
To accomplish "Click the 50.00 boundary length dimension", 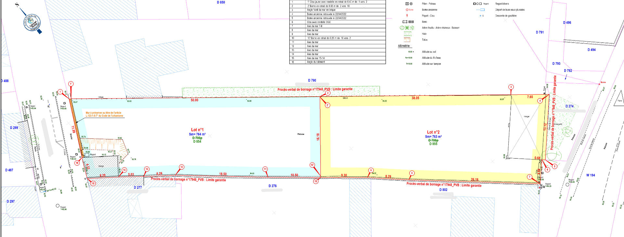I will (194, 100).
